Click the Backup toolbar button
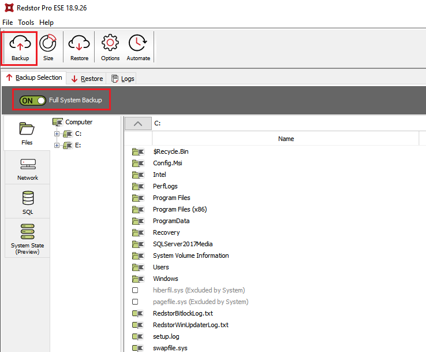This screenshot has width=426, height=352. (20, 48)
